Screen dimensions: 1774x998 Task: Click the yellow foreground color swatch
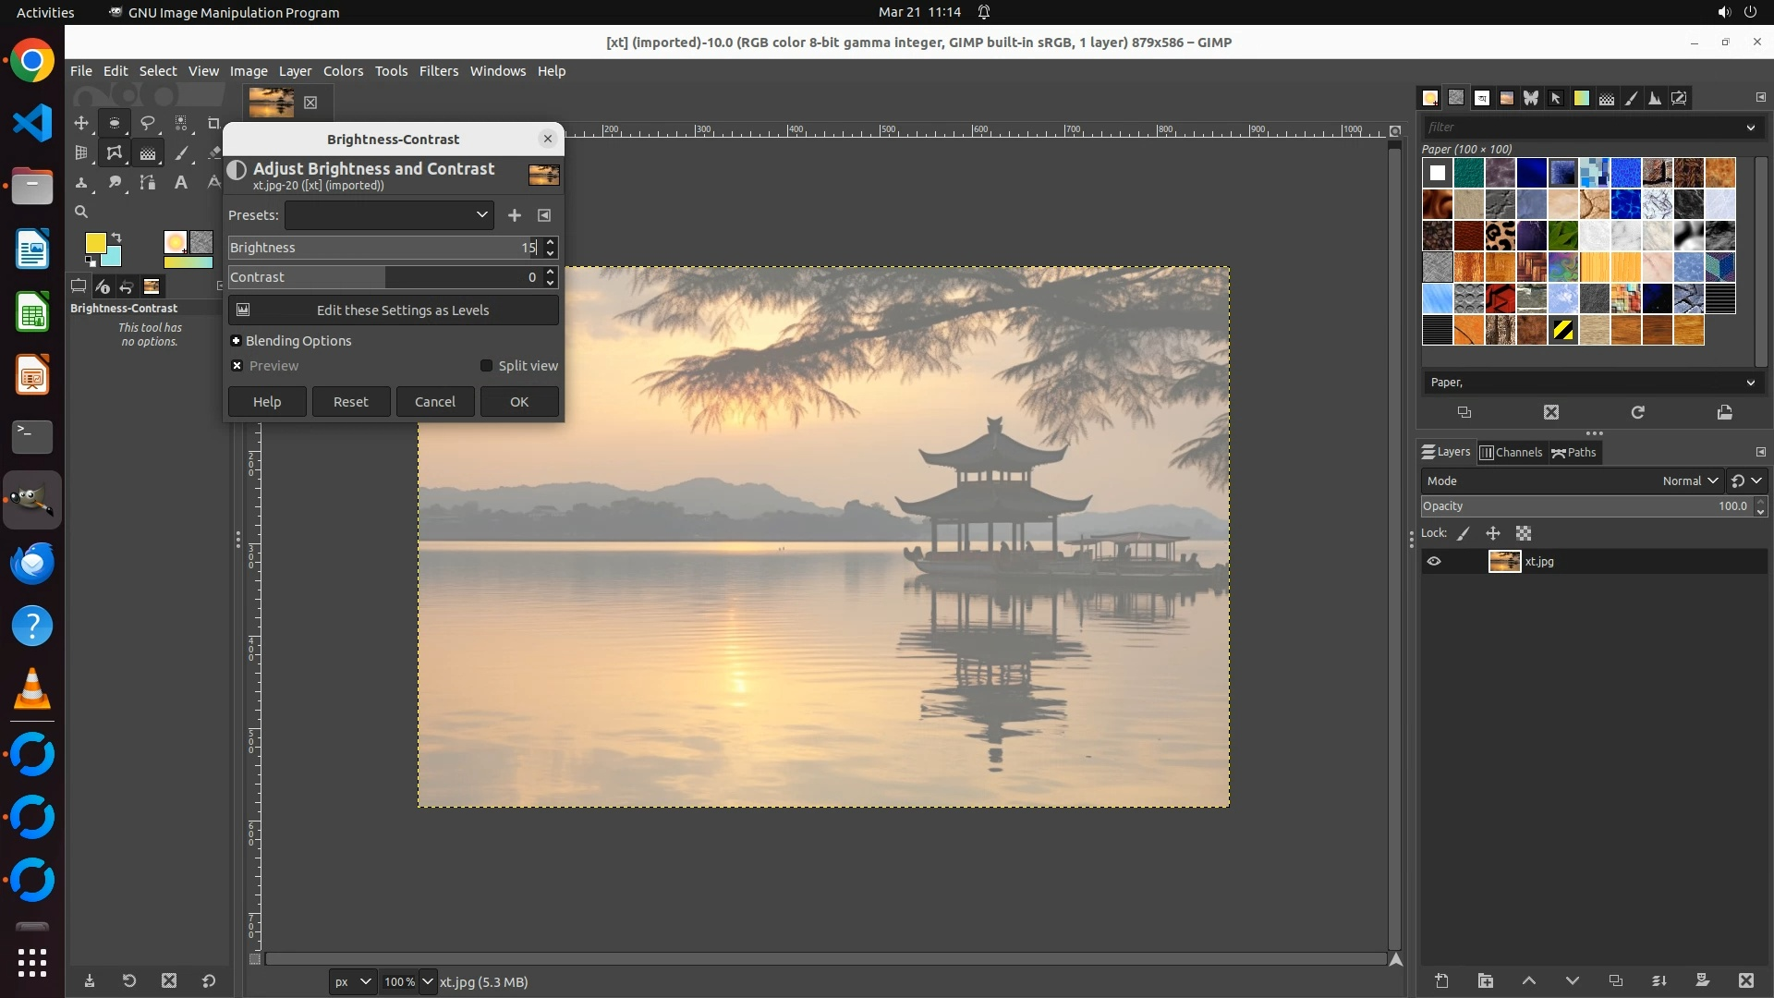(x=94, y=242)
